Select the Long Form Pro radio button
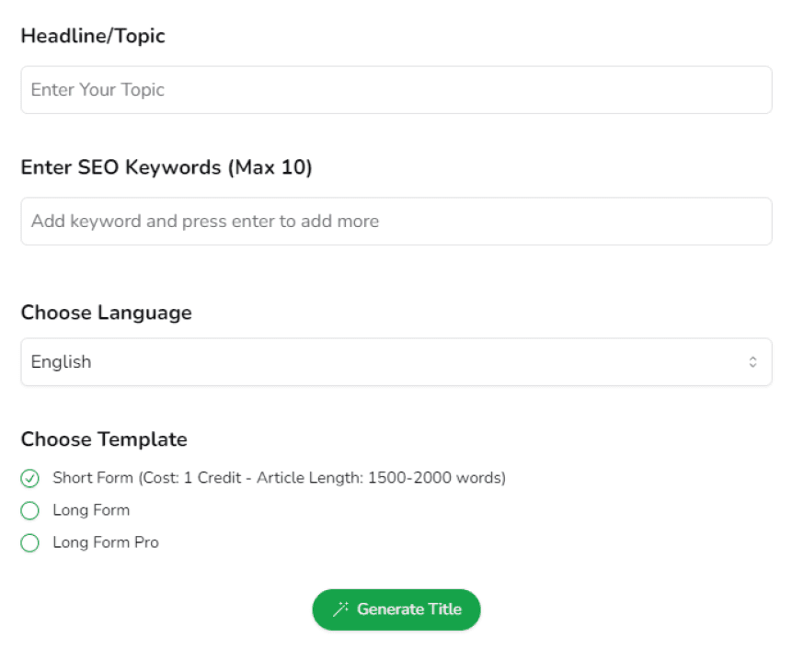 29,542
